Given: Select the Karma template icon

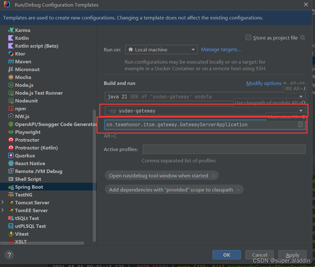Looking at the screenshot, I should coord(11,30).
